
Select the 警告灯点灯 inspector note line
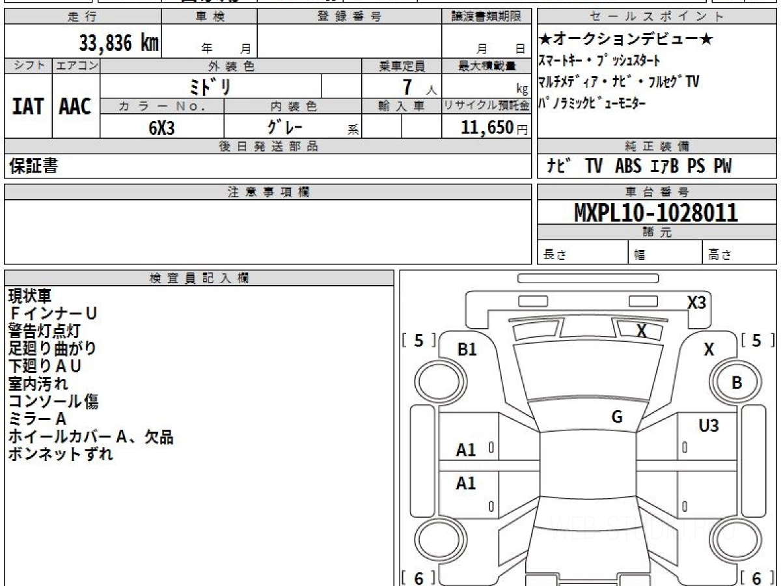[44, 331]
